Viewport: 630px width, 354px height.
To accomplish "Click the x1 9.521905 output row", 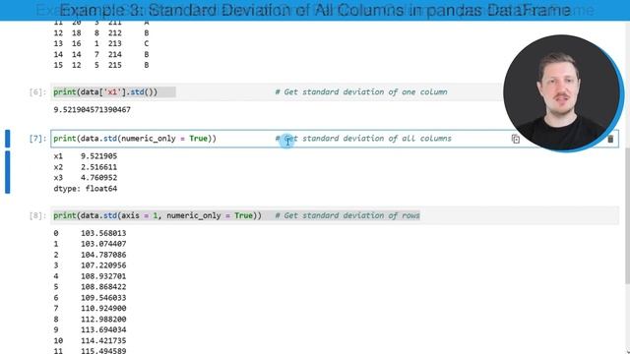I will coord(86,156).
